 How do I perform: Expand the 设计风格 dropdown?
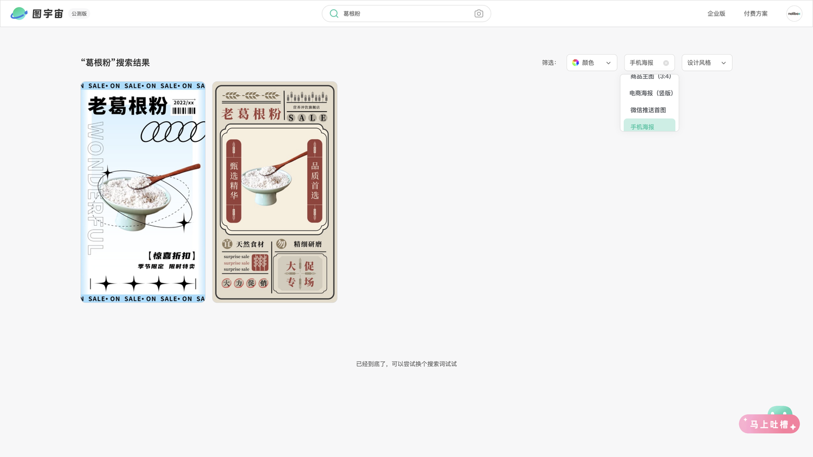pos(707,63)
